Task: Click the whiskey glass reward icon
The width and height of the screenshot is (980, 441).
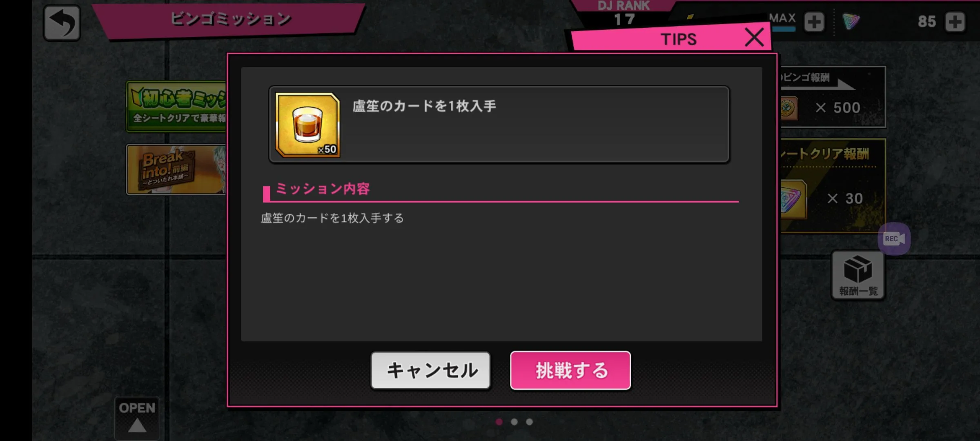Action: 308,125
